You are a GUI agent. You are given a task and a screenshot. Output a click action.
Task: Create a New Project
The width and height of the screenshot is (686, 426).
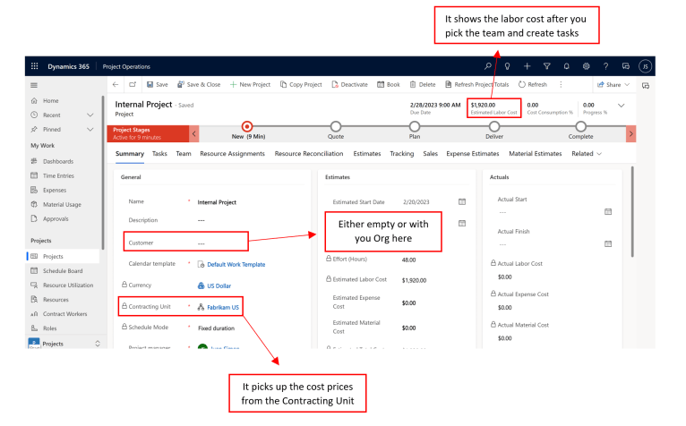pyautogui.click(x=250, y=85)
